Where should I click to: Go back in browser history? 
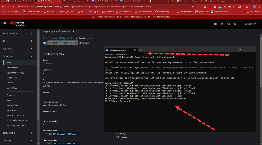[3, 7]
